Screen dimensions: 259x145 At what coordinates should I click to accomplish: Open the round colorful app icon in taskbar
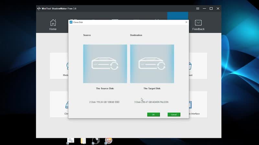[x=108, y=141]
